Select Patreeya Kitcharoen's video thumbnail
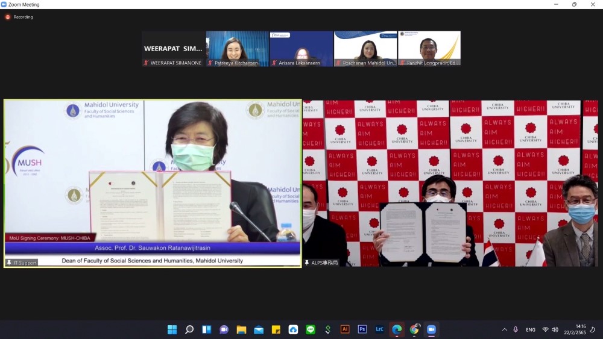 tap(238, 49)
